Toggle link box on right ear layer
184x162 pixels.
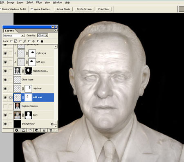[11, 88]
